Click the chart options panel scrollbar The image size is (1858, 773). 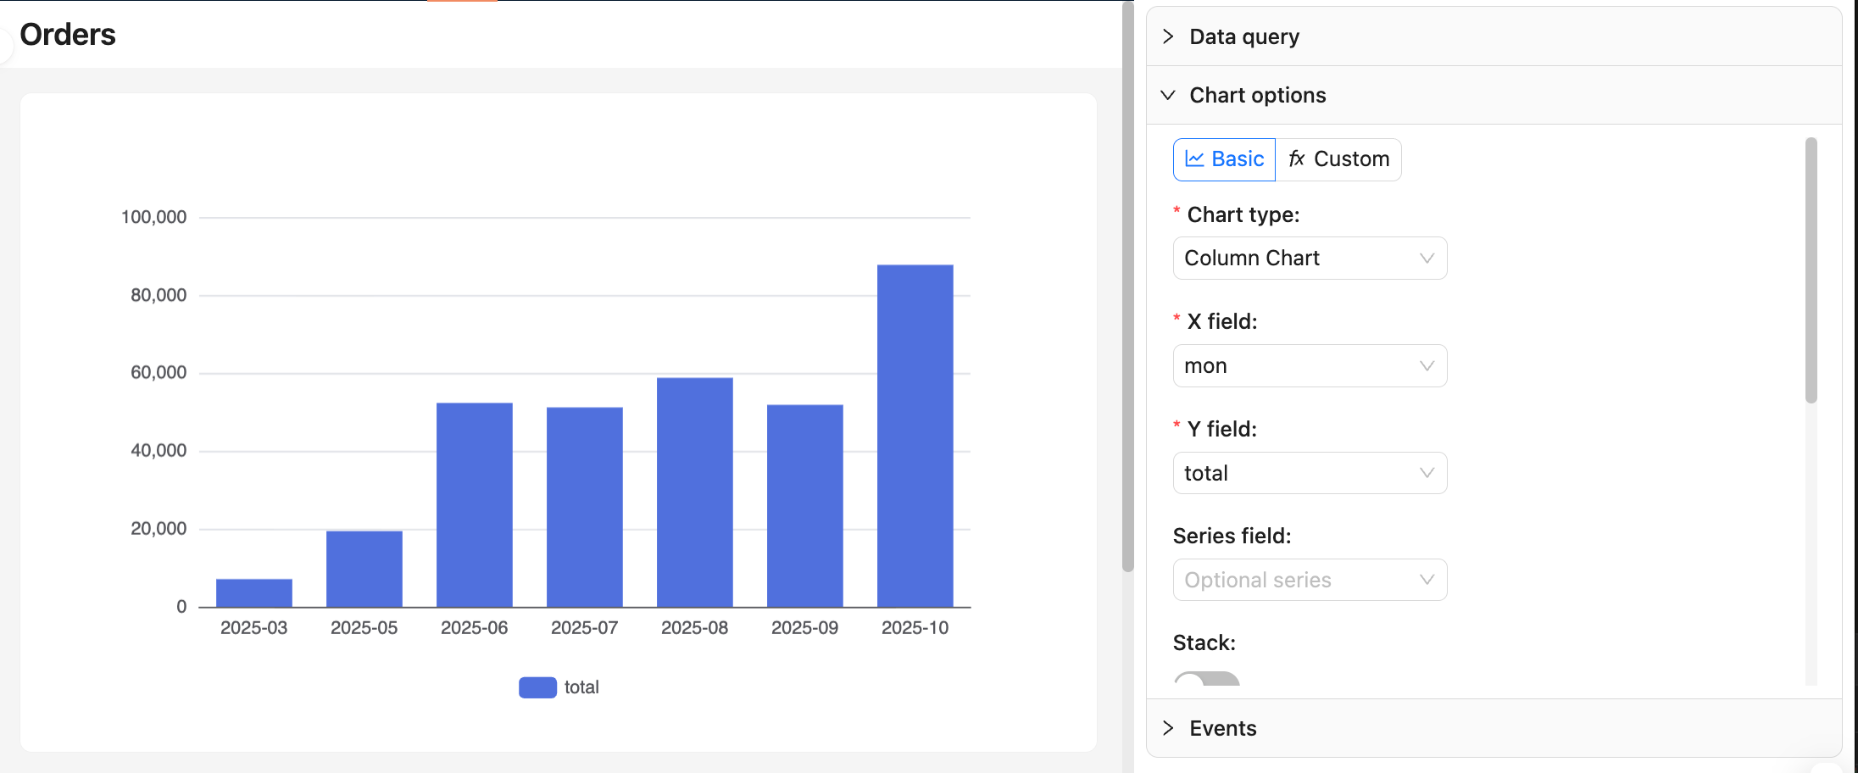tap(1811, 271)
